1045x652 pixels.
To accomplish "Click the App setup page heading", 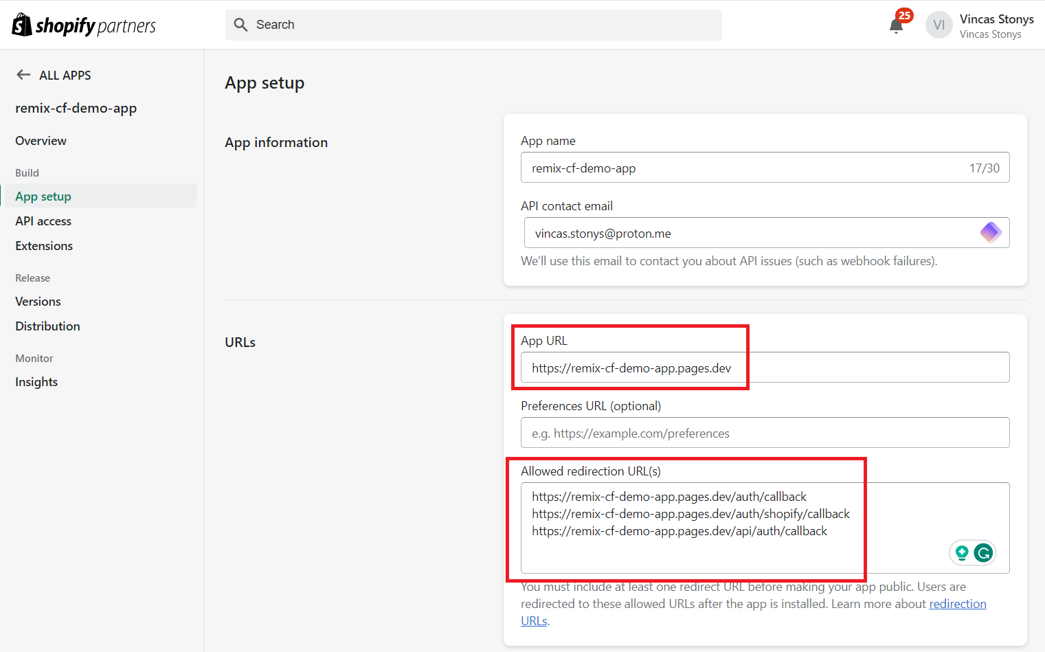I will pos(265,83).
